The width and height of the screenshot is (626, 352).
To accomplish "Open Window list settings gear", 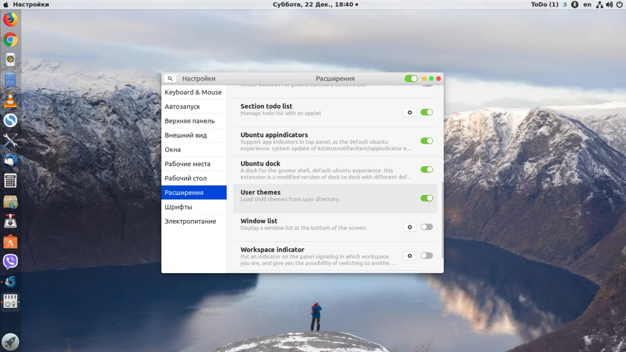I will [x=410, y=227].
